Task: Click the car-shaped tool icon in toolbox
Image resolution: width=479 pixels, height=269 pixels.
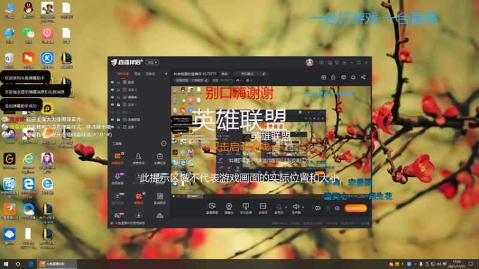Action: click(x=159, y=216)
